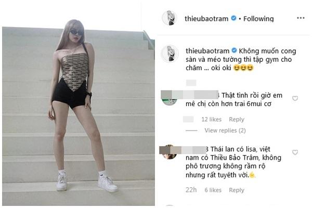This screenshot has width=312, height=208.
Task: Like the comment mentioning Lisa
Action: point(295,152)
